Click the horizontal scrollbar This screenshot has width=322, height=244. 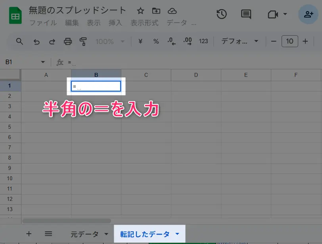coord(67,221)
